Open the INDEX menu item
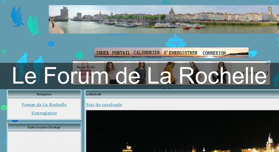The height and width of the screenshot is (152, 279). pyautogui.click(x=102, y=53)
